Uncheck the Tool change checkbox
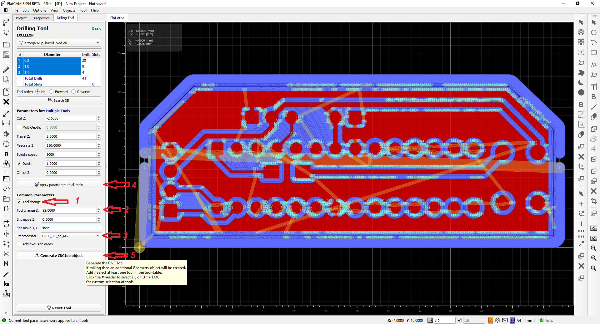The height and width of the screenshot is (324, 600). click(x=19, y=202)
